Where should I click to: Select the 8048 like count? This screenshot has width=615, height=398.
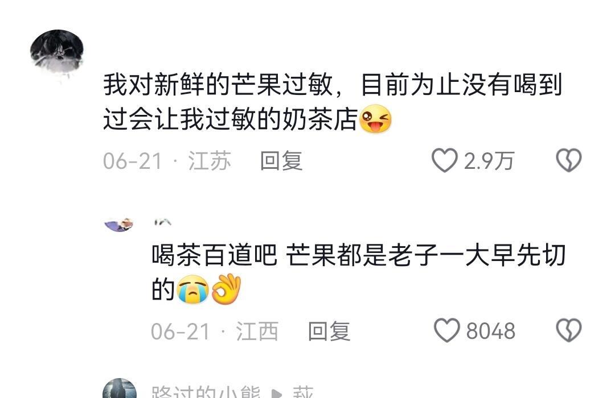coord(490,331)
